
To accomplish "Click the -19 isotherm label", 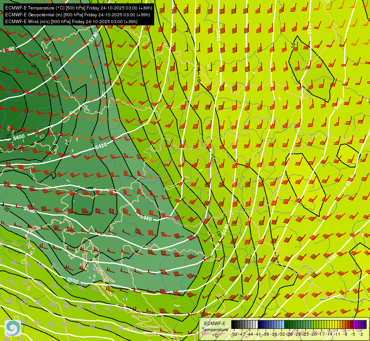I will pos(219,233).
